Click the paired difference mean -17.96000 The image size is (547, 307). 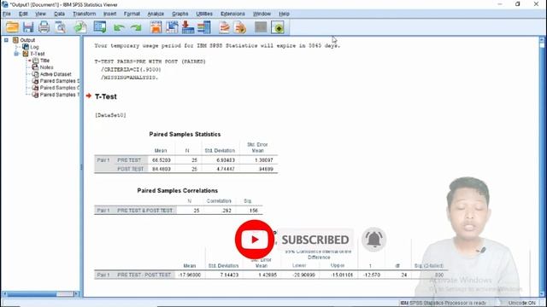pyautogui.click(x=190, y=275)
